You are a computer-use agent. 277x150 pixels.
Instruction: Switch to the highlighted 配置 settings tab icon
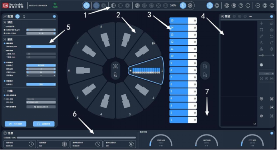point(18,16)
